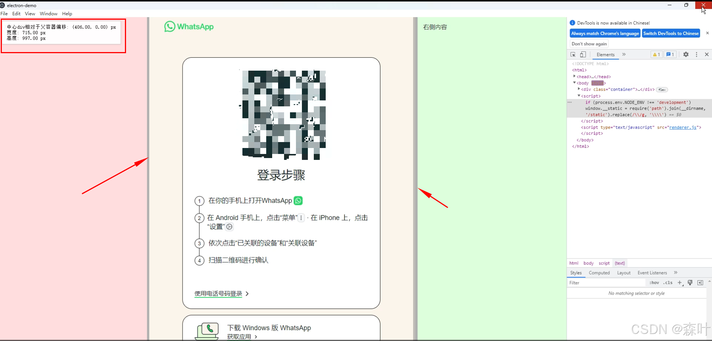Show more DevTools main tabs chevron

624,54
